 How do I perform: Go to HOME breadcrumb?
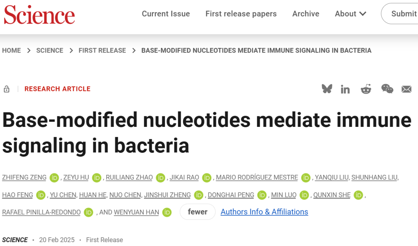tap(12, 50)
